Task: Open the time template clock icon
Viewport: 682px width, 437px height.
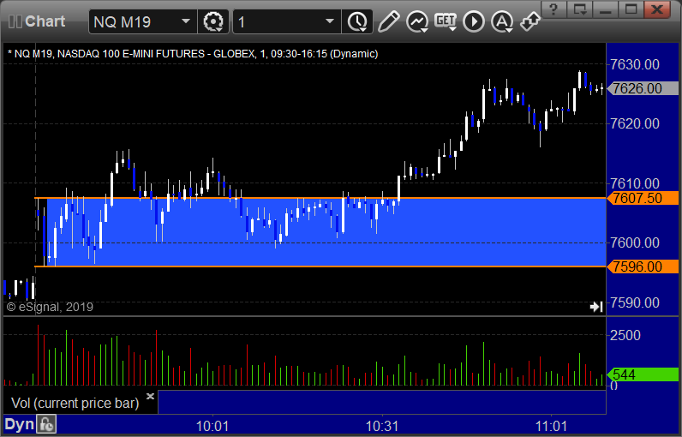Action: point(357,21)
